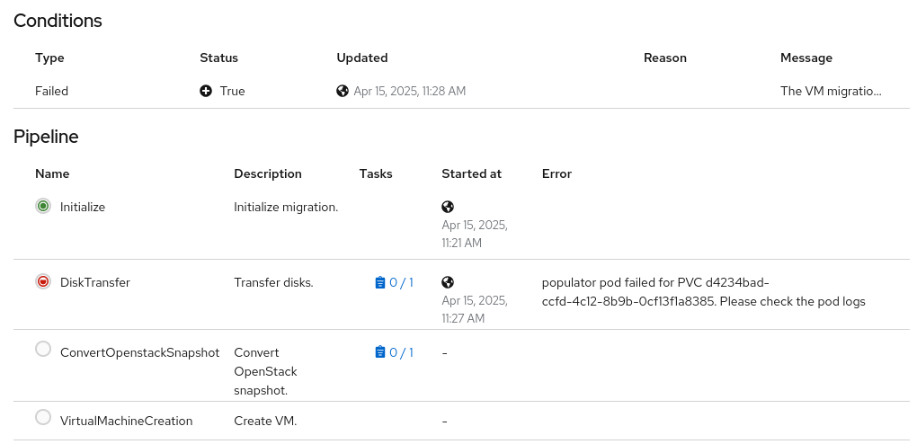This screenshot has height=444, width=917.
Task: Click the DiskTransfer red failed status icon
Action: (43, 282)
